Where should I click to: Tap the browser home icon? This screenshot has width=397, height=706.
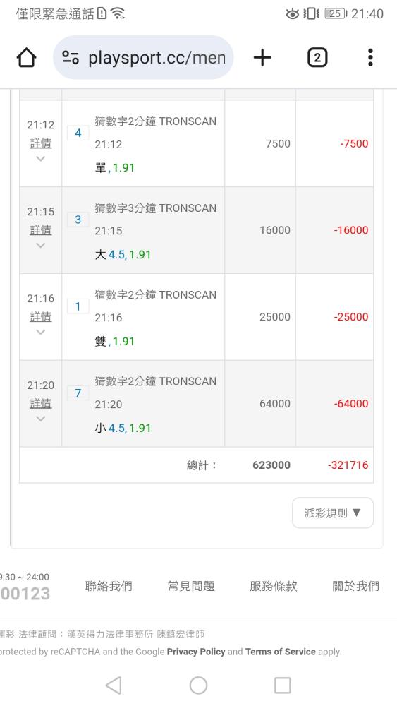point(26,58)
